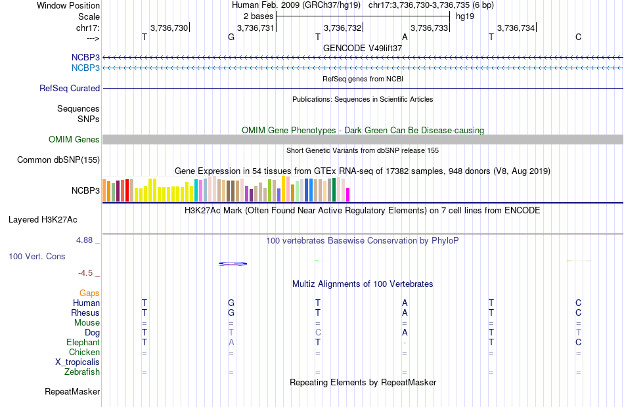Open the RefSeq genes from NCBI title
Screen dimensions: 624x407
point(363,79)
